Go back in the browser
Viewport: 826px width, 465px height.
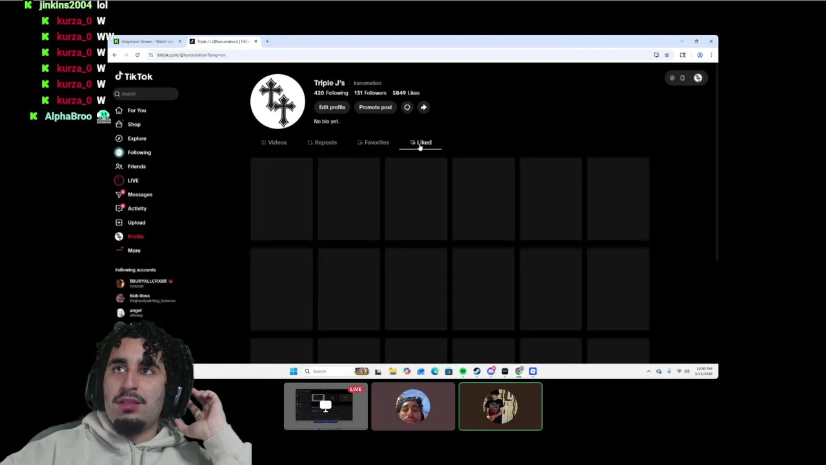(x=114, y=55)
